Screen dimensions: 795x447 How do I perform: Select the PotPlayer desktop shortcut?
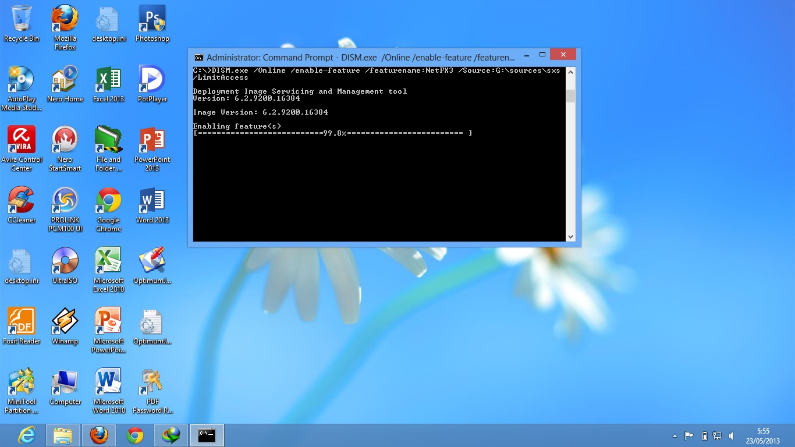pyautogui.click(x=152, y=84)
